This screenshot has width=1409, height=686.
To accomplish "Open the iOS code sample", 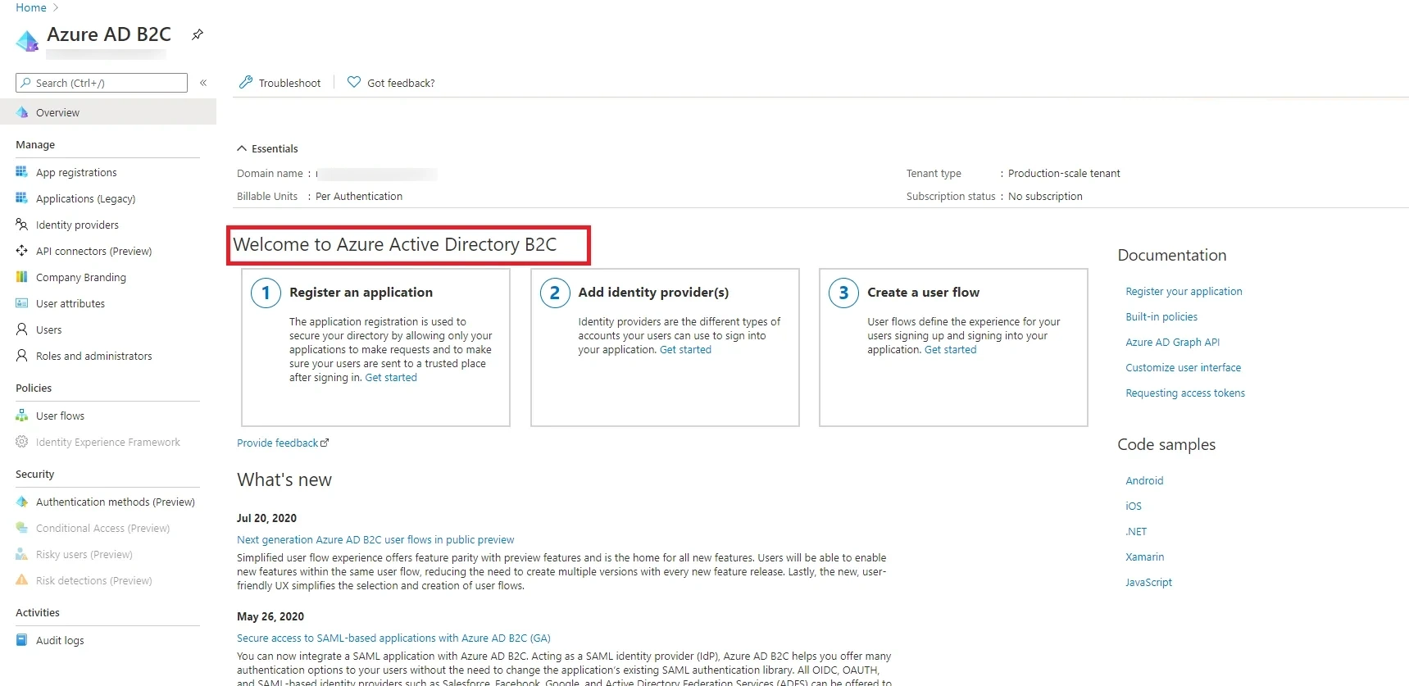I will coord(1134,506).
